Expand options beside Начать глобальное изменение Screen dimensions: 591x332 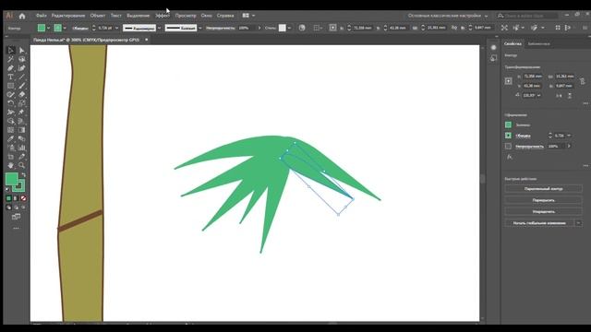[578, 223]
